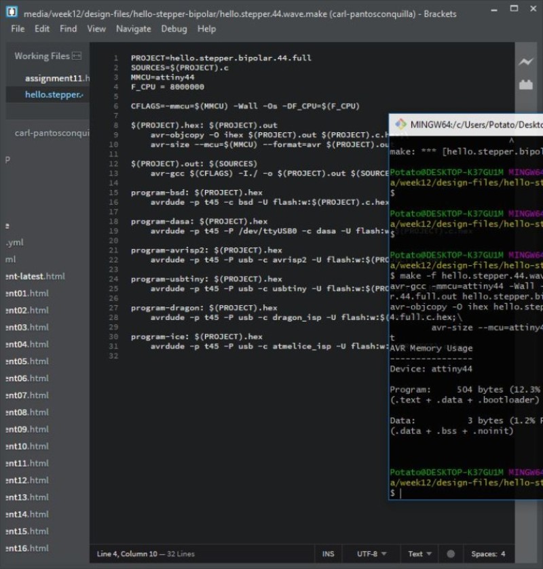Open the ent13.html file in tree
Screen dimensions: 543x569
click(x=27, y=497)
